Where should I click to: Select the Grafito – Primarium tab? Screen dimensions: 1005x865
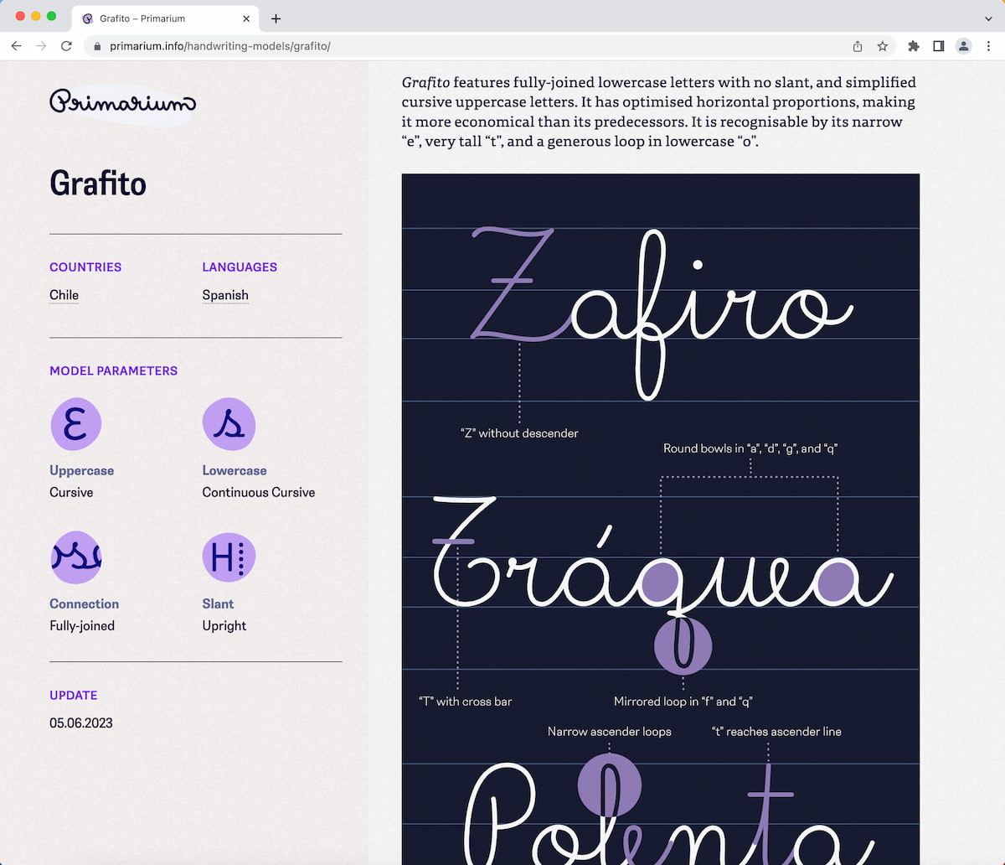151,18
